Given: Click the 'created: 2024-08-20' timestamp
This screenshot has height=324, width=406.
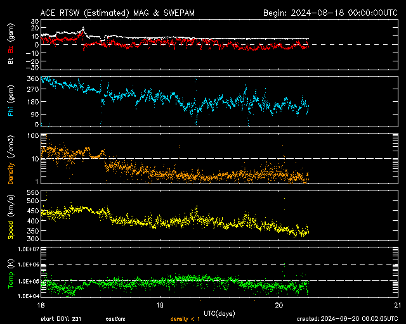Looking at the screenshot, I should (347, 319).
